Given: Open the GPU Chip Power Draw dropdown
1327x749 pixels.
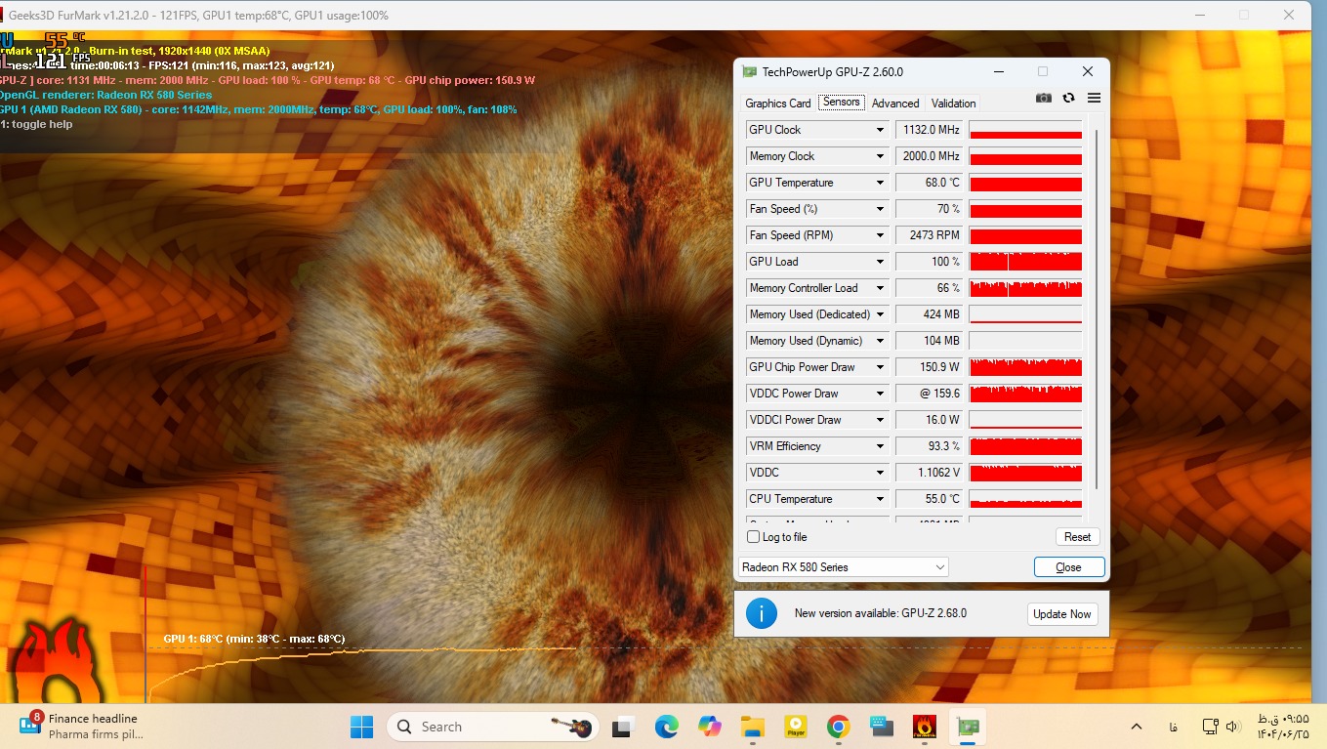Looking at the screenshot, I should (x=880, y=367).
